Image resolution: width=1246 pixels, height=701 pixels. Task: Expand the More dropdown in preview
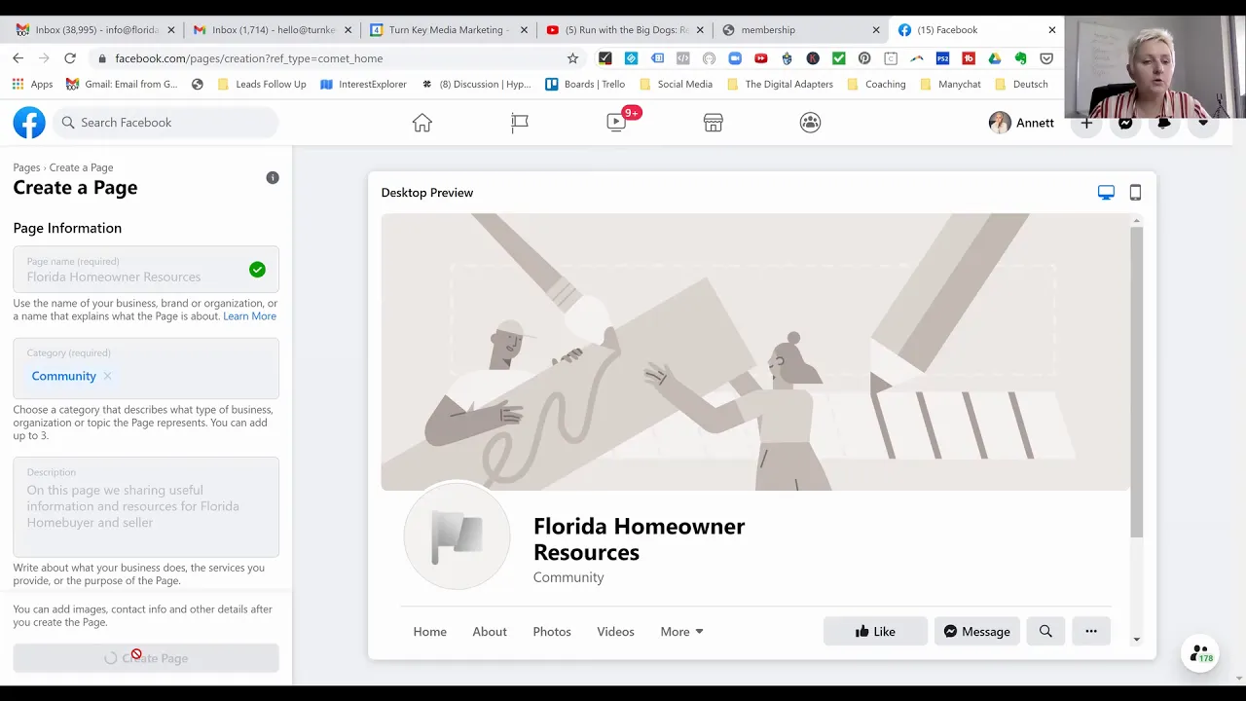[681, 631]
